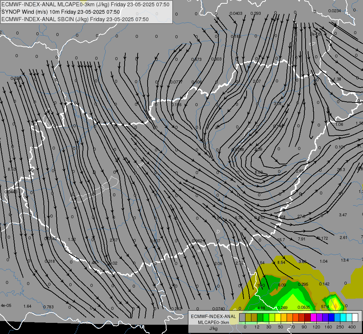363x334 pixels.
Task: Click the 0.0403 value near the top
Action: (236, 13)
